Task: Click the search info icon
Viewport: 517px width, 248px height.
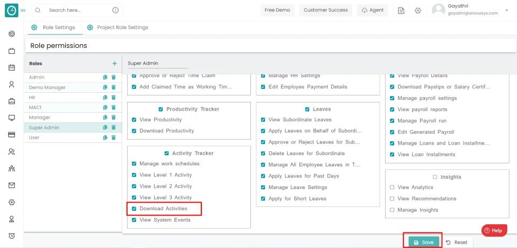Action: [115, 10]
